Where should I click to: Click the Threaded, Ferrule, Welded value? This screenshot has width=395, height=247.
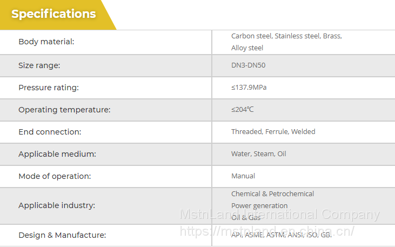pyautogui.click(x=273, y=132)
